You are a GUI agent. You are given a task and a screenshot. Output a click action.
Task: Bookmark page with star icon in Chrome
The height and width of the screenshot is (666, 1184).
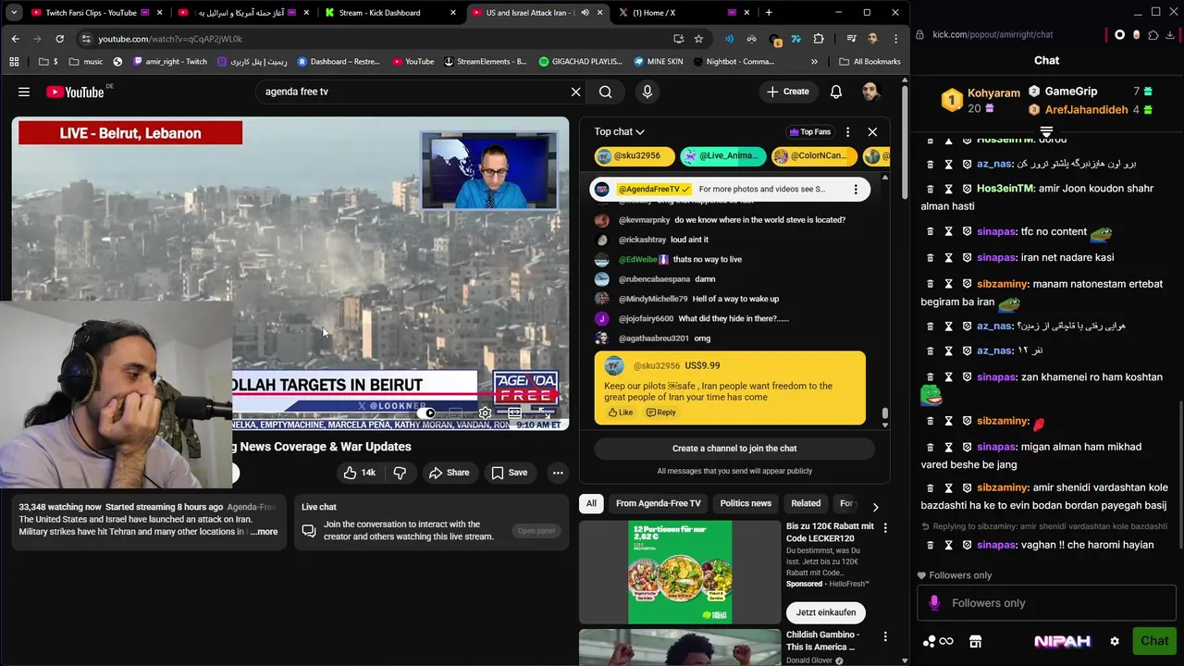pos(698,39)
